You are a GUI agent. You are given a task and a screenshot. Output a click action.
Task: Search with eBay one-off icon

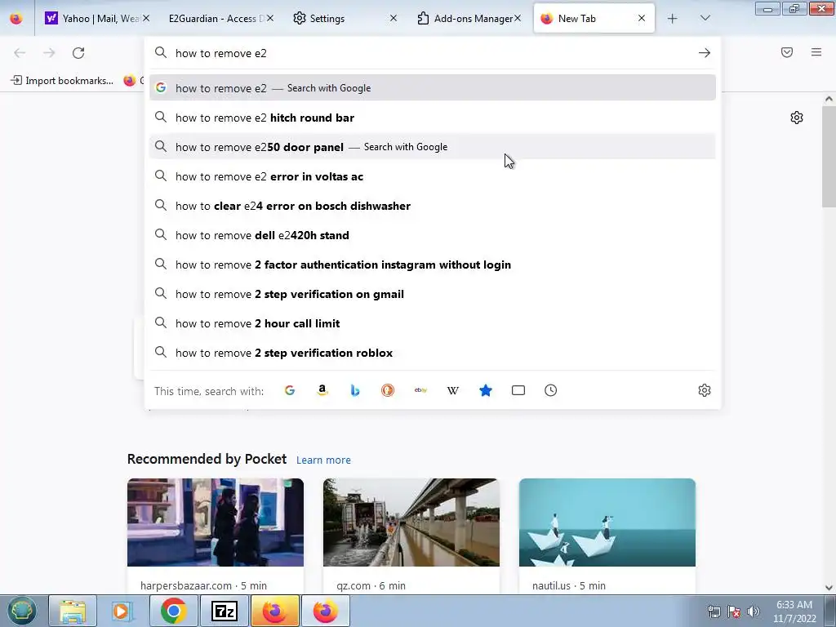[420, 390]
